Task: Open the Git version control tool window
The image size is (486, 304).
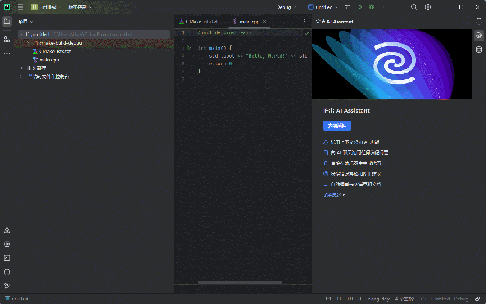Action: click(x=7, y=286)
